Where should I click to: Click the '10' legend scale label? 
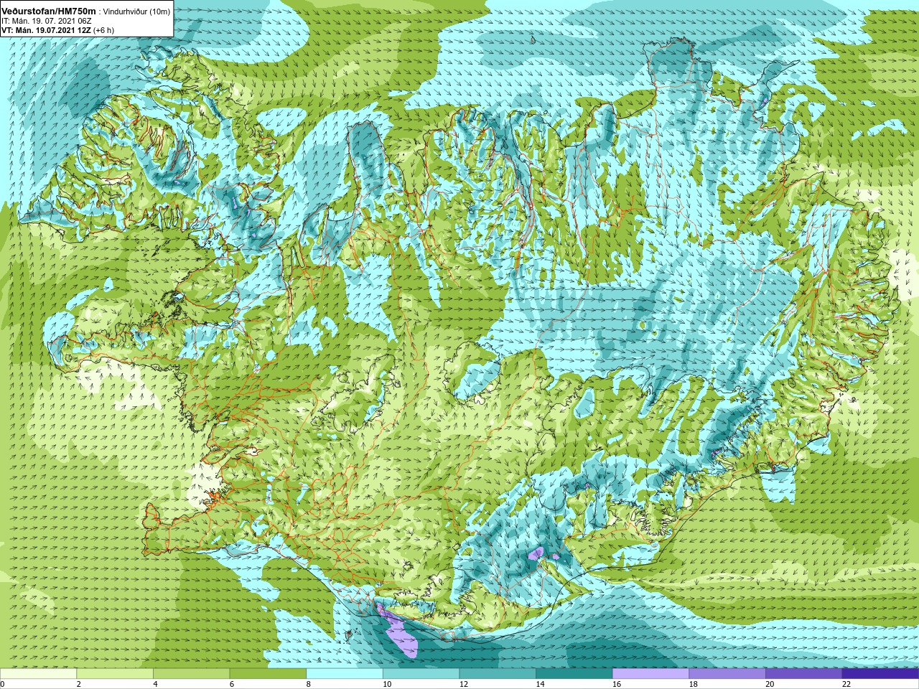[x=387, y=684]
